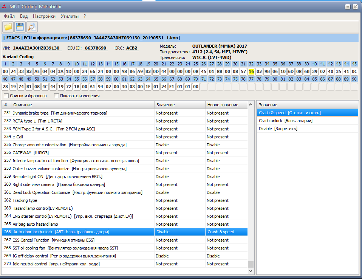Choose Crash & speed option in value list
This screenshot has width=362, height=279.
(x=308, y=113)
